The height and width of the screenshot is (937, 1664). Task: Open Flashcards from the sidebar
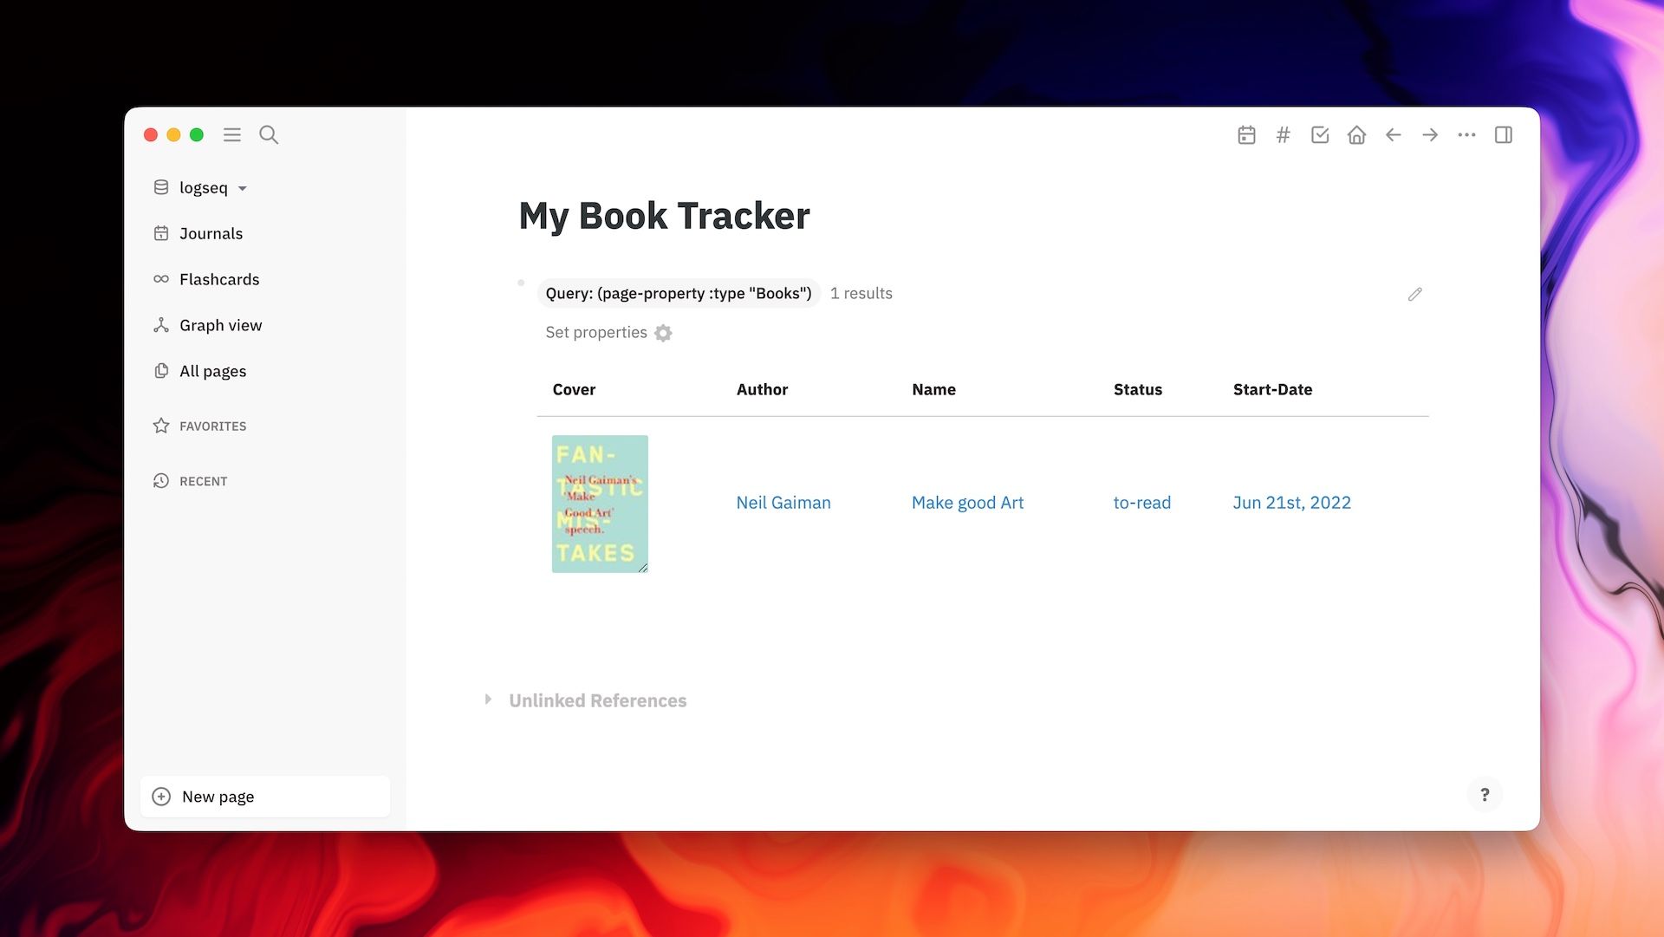(x=218, y=279)
